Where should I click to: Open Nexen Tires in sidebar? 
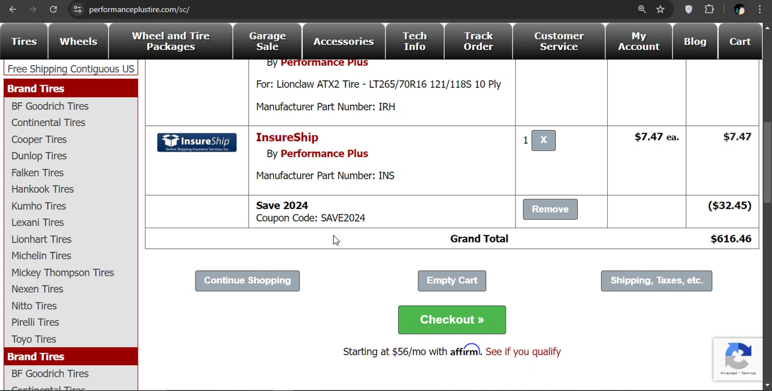pyautogui.click(x=37, y=289)
